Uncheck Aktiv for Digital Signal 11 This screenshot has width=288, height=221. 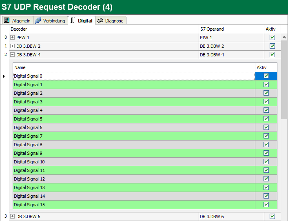(x=266, y=170)
